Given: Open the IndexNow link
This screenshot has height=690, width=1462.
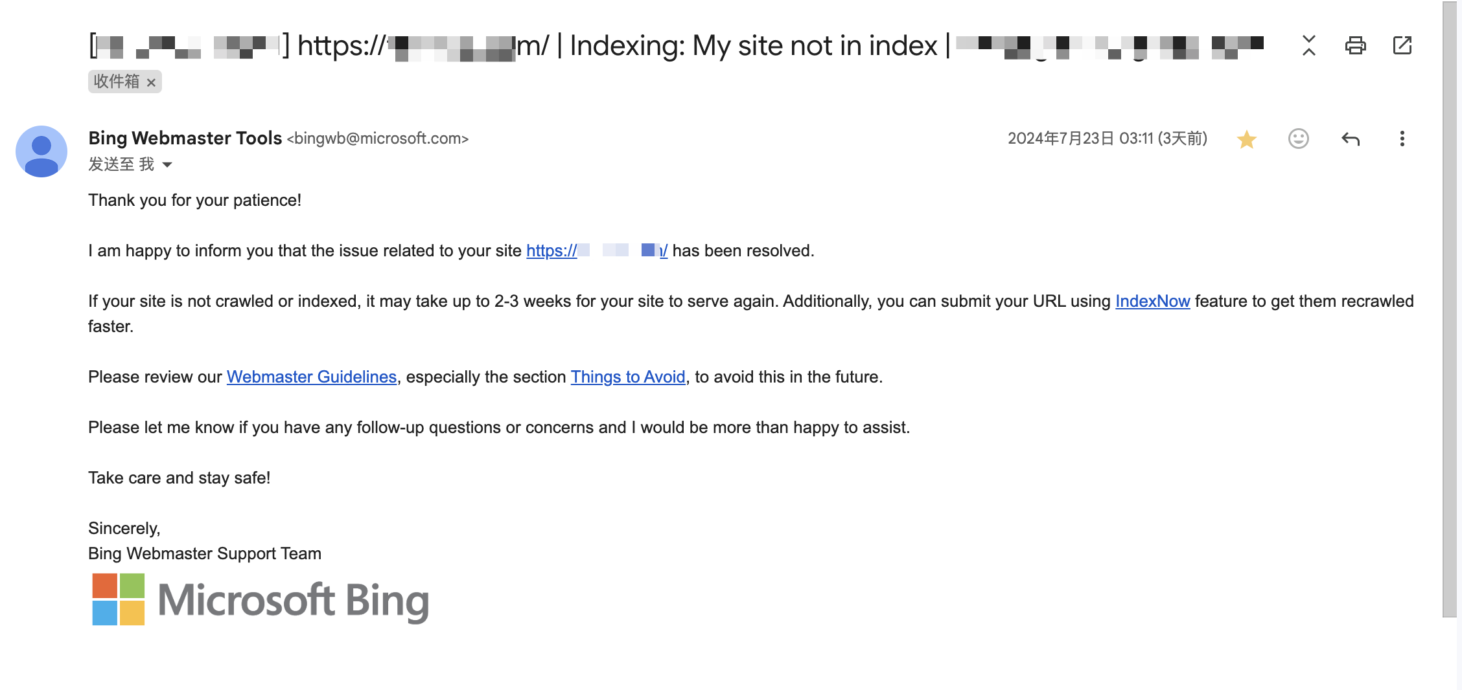Looking at the screenshot, I should (x=1152, y=301).
